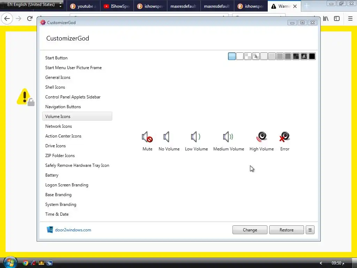Click the browser back arrow button
The height and width of the screenshot is (268, 357).
pyautogui.click(x=7, y=19)
